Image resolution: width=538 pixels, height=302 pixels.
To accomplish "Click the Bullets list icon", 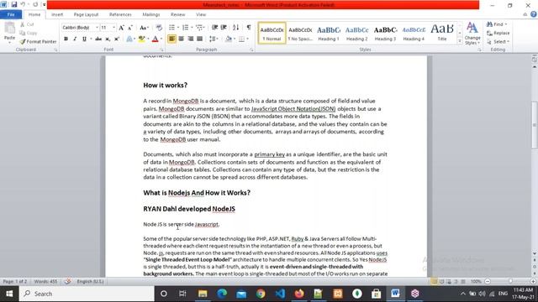I will [171, 28].
